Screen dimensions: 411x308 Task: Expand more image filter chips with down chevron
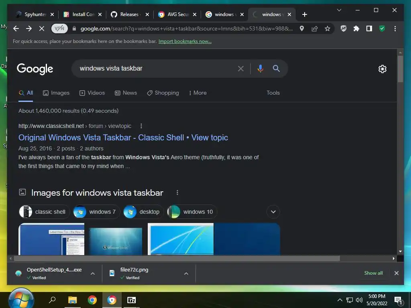273,212
